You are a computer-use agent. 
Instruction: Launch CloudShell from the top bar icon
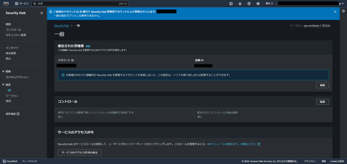(231, 3)
